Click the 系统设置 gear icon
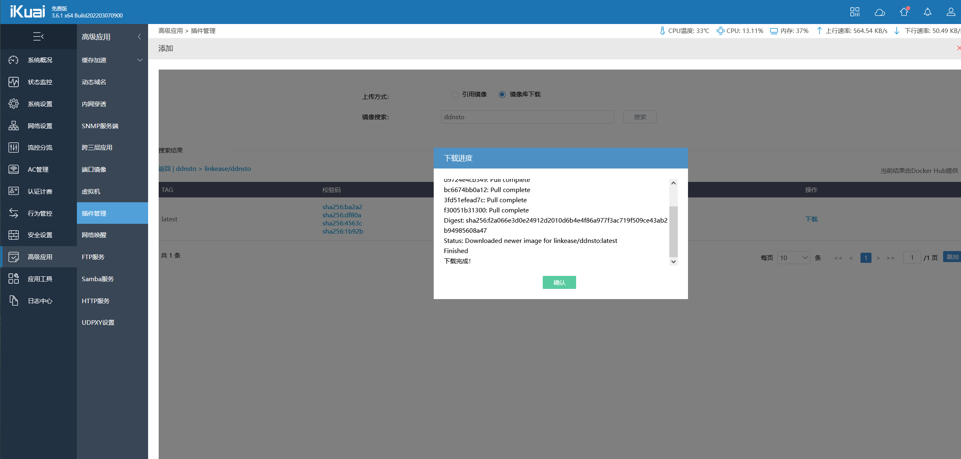 (x=13, y=104)
